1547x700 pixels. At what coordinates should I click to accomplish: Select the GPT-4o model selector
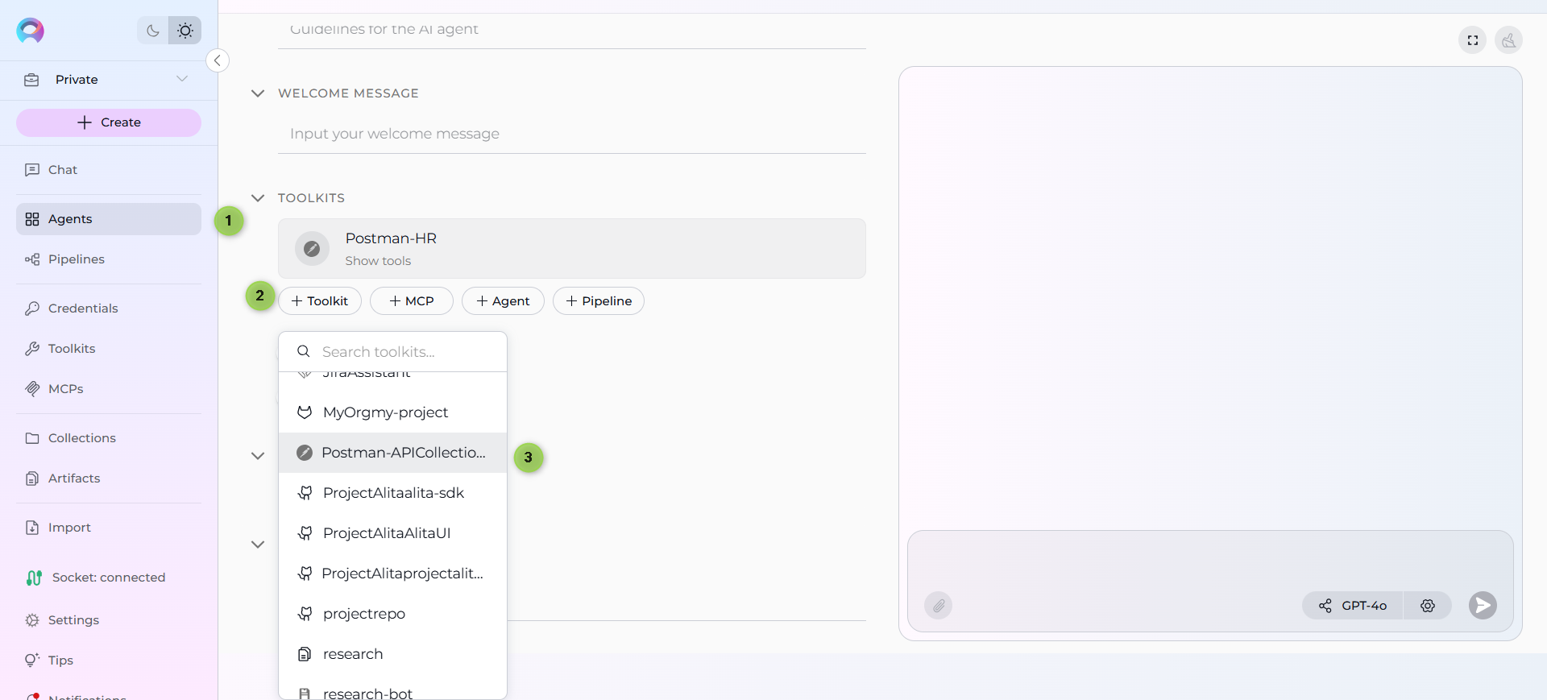point(1353,606)
